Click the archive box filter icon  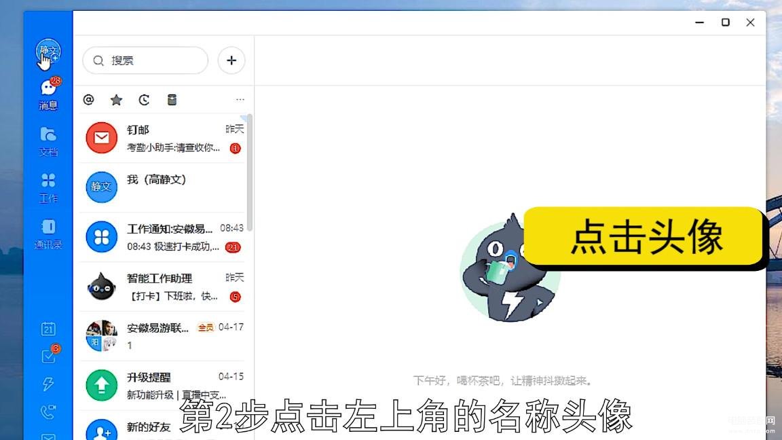point(172,100)
